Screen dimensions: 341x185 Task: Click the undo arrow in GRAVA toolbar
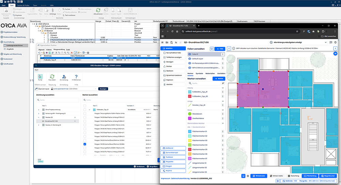pos(176,43)
